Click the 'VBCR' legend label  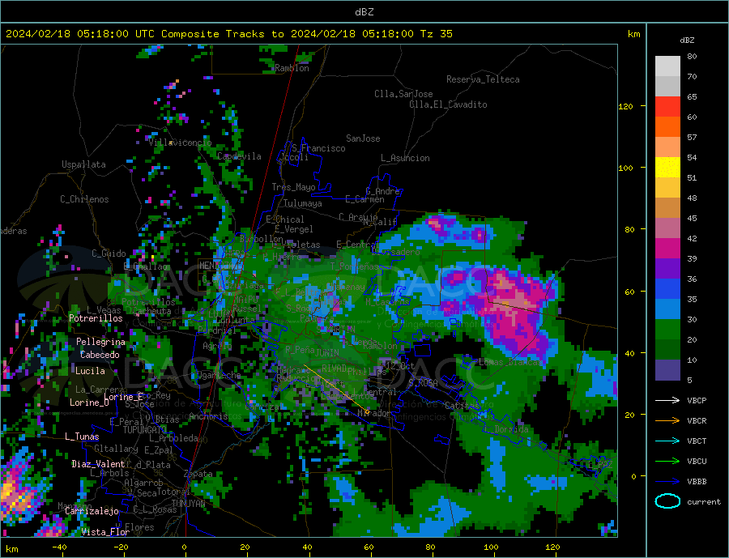tap(697, 421)
